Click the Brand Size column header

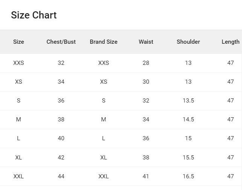tap(103, 42)
